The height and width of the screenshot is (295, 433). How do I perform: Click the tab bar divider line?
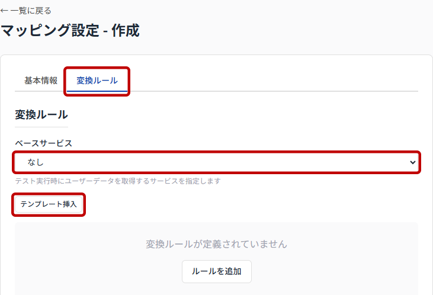point(274,91)
